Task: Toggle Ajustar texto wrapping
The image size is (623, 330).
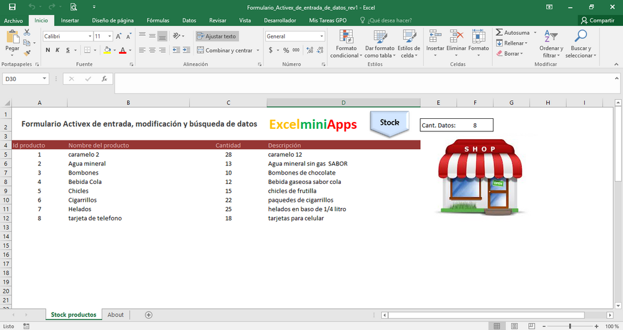Action: (217, 36)
